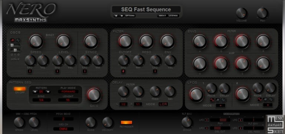The width and height of the screenshot is (285, 134).
Task: Click the Sync2 large knob
Action: pos(91,41)
